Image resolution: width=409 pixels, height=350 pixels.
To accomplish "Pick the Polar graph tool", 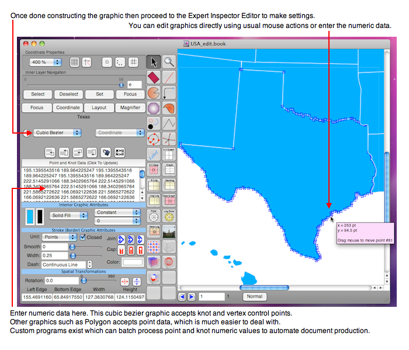I will (x=153, y=216).
